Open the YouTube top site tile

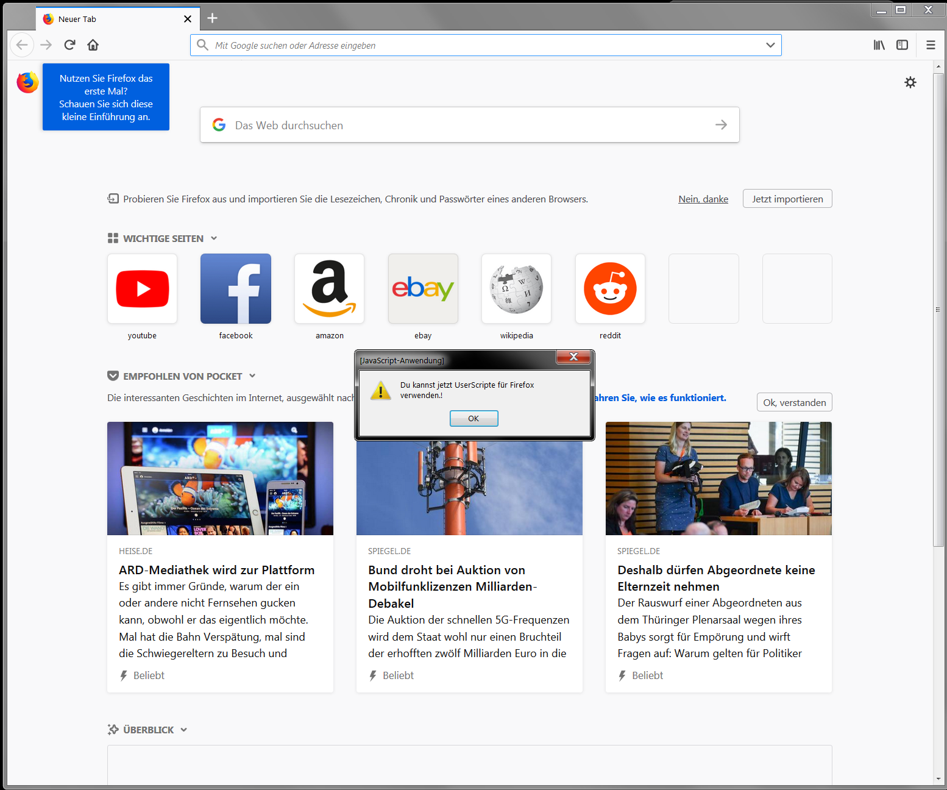pyautogui.click(x=142, y=288)
